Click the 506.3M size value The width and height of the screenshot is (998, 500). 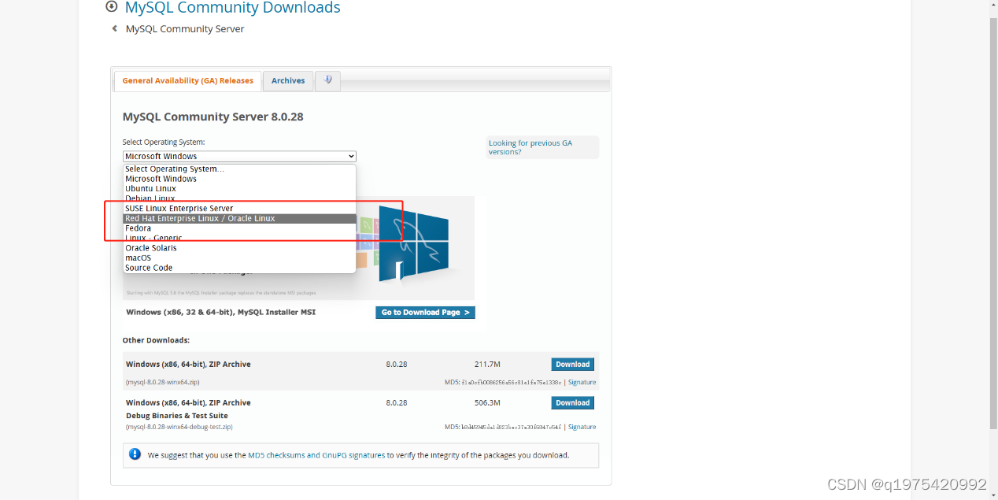(x=487, y=402)
